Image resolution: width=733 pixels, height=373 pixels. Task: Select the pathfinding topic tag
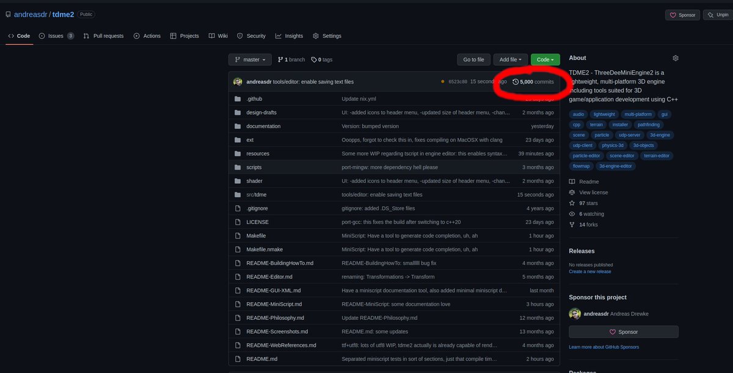647,125
